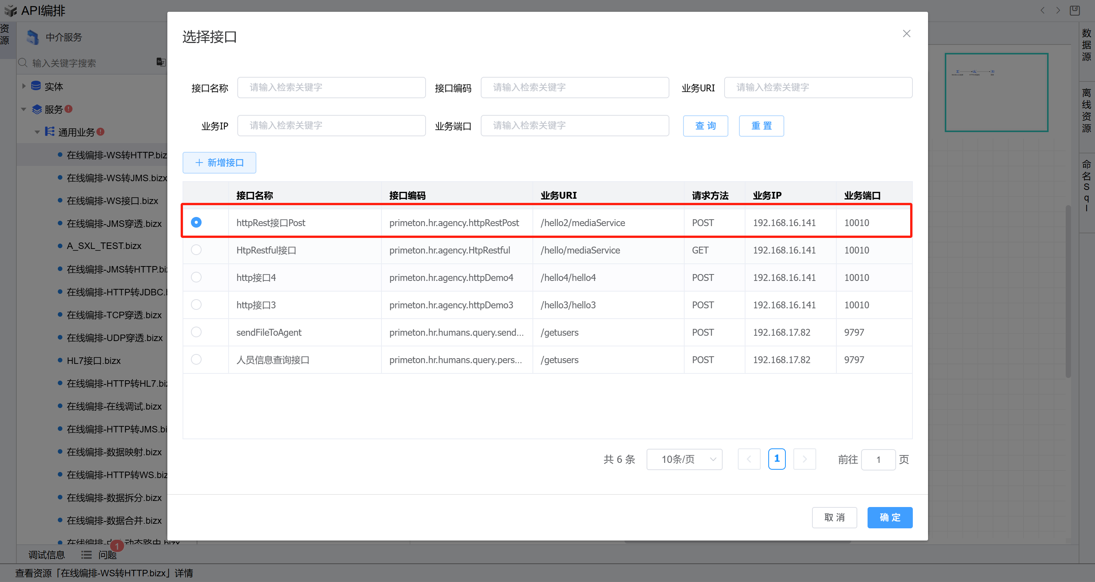Select the HtpRestful接口 radio button
1095x582 pixels.
(196, 250)
